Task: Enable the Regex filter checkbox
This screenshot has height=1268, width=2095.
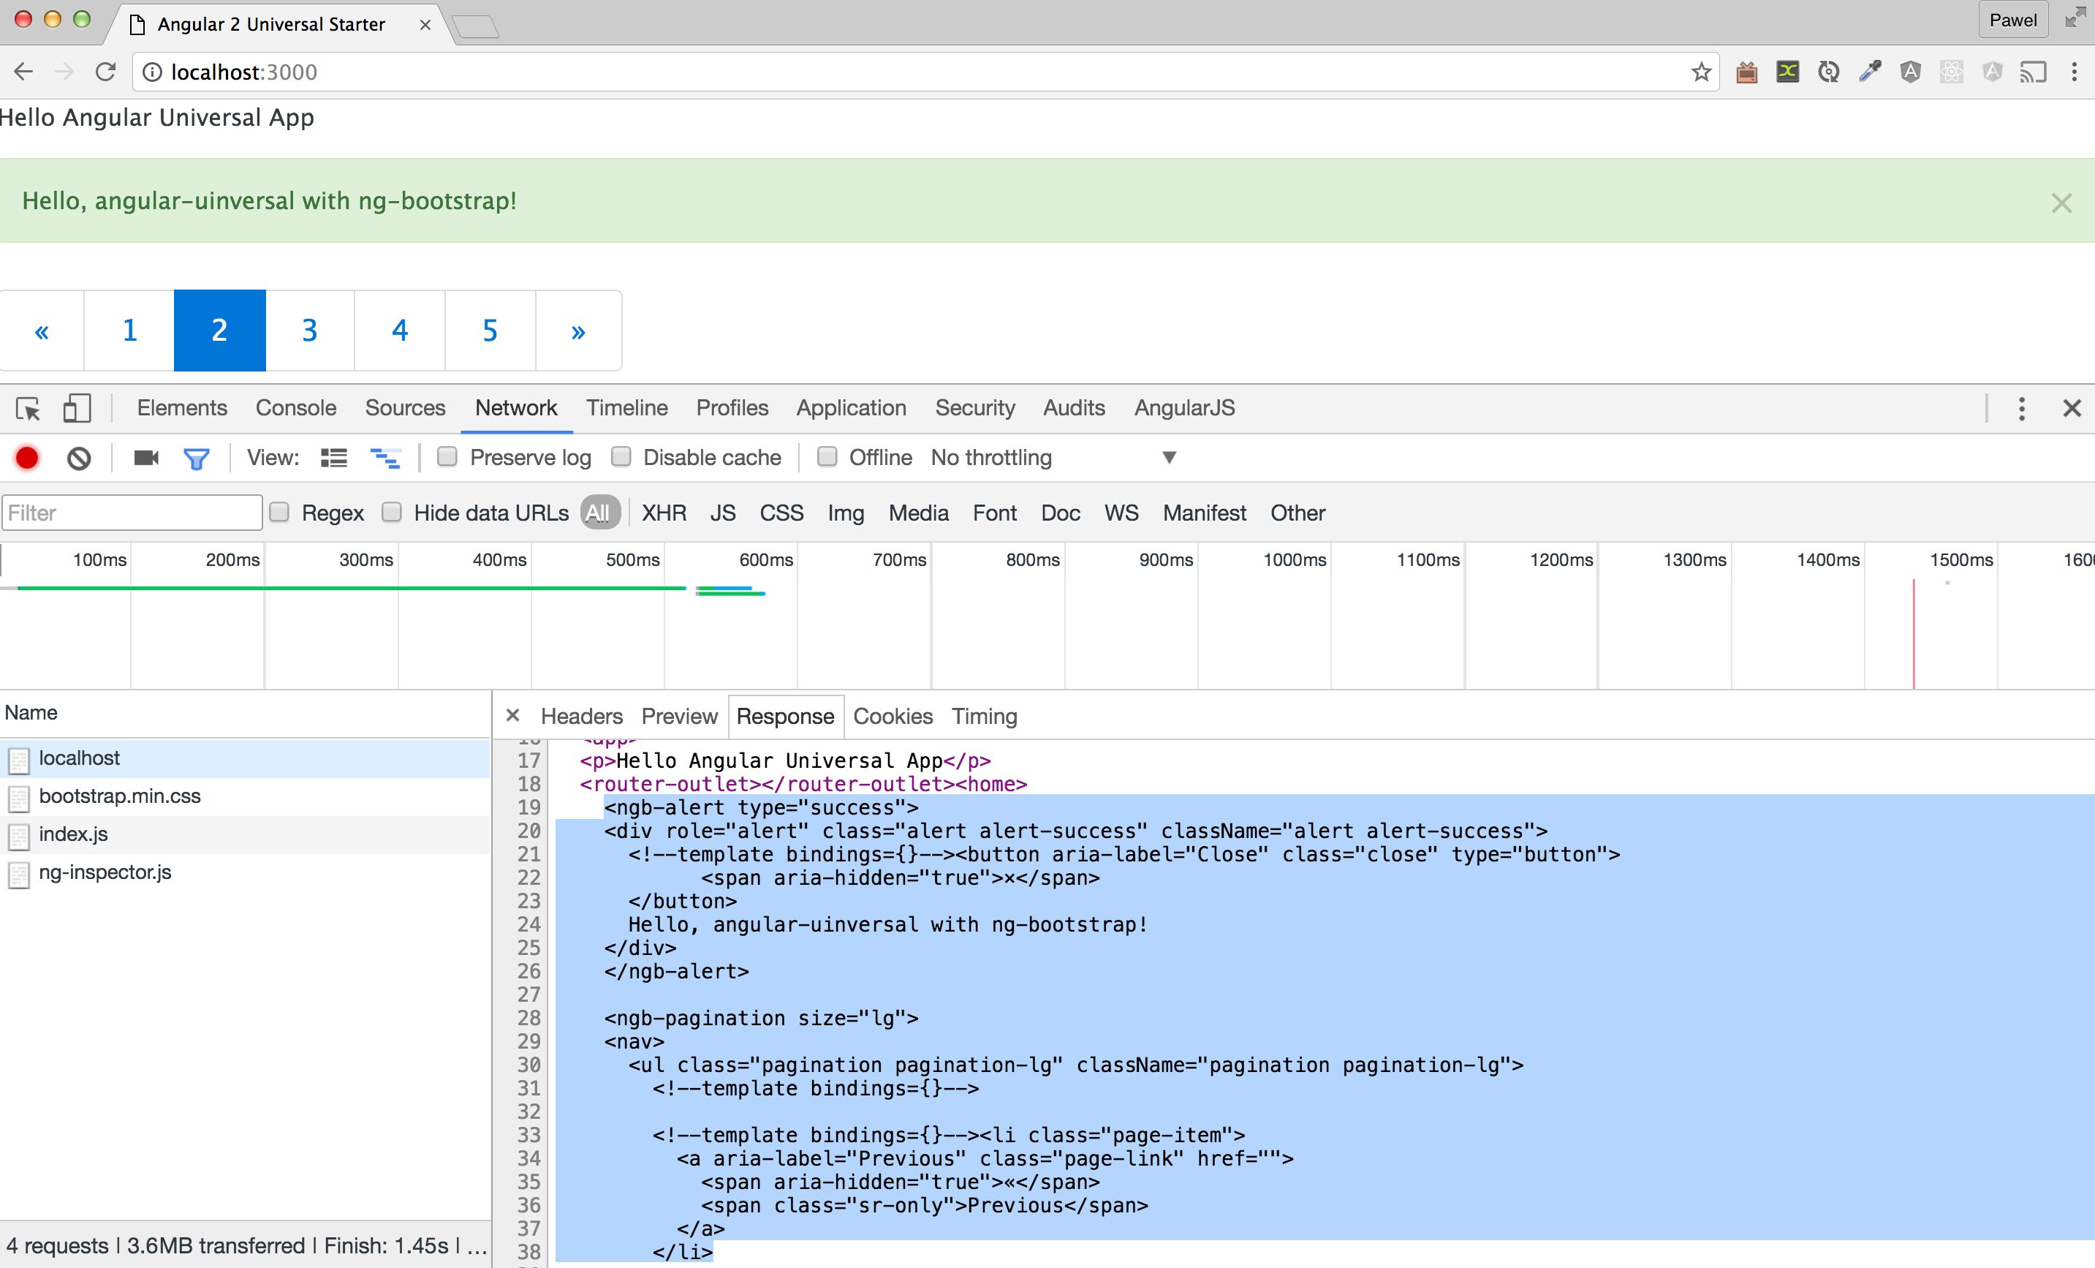Action: (279, 512)
